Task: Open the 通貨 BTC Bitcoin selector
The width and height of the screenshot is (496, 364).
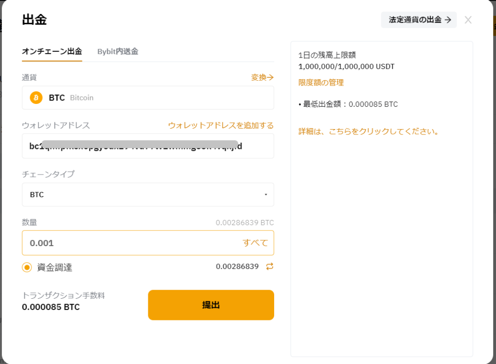Action: 148,98
